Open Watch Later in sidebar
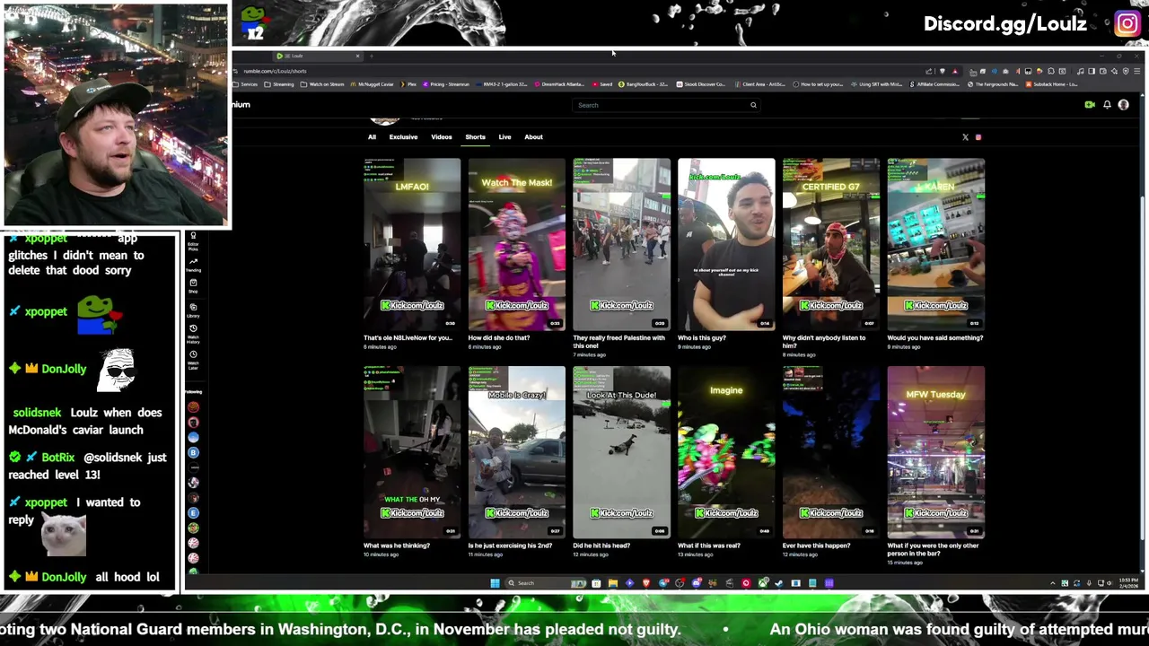The height and width of the screenshot is (646, 1149). point(193,359)
